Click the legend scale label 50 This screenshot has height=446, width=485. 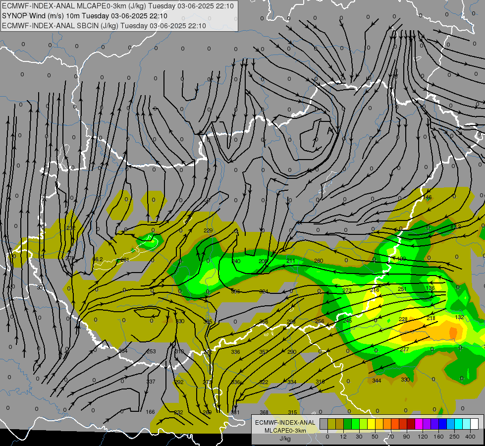click(x=375, y=437)
